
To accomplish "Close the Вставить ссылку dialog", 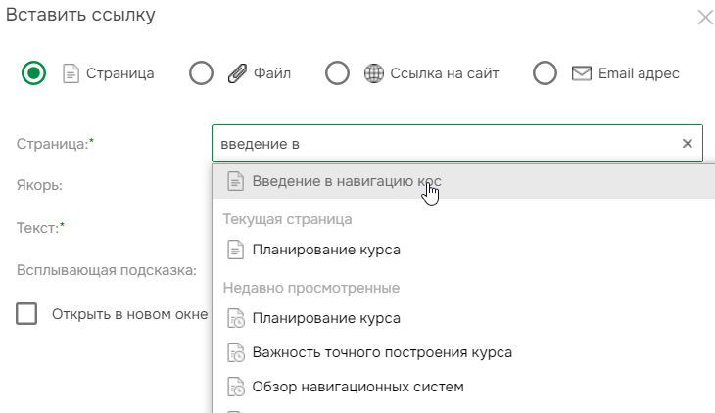I will [705, 18].
